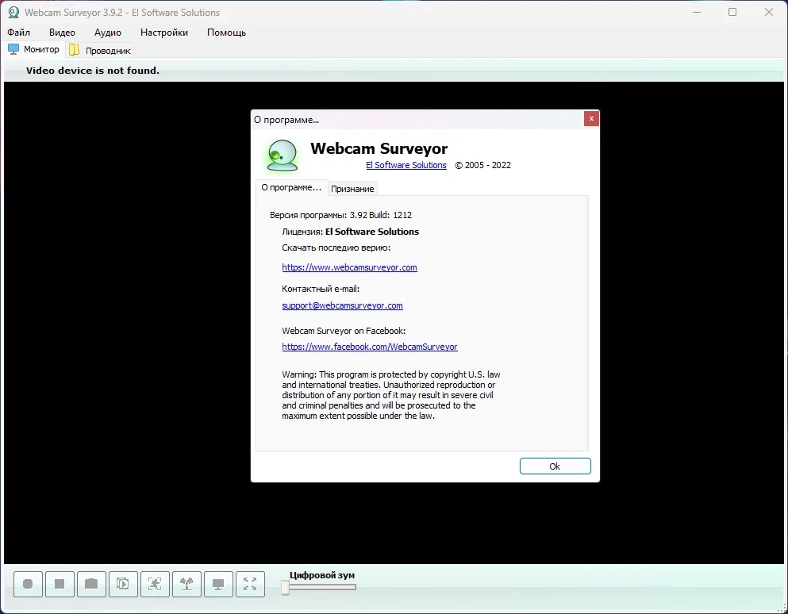
Task: Click the Ok button
Action: point(555,466)
